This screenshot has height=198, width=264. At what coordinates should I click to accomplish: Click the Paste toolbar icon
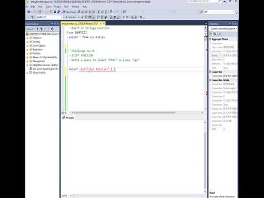click(x=106, y=12)
